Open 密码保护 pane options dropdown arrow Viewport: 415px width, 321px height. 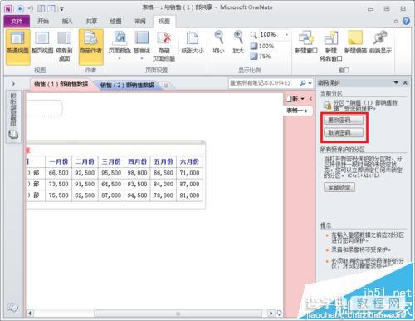coord(396,82)
